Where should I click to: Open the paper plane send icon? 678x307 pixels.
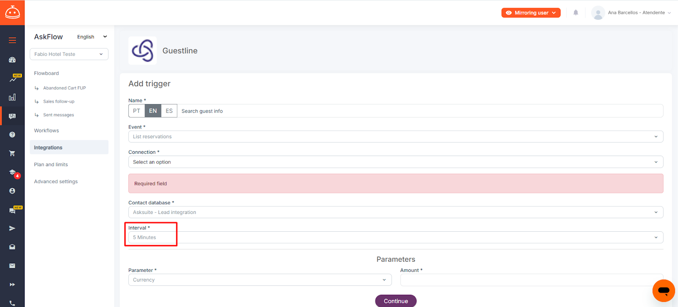12,228
